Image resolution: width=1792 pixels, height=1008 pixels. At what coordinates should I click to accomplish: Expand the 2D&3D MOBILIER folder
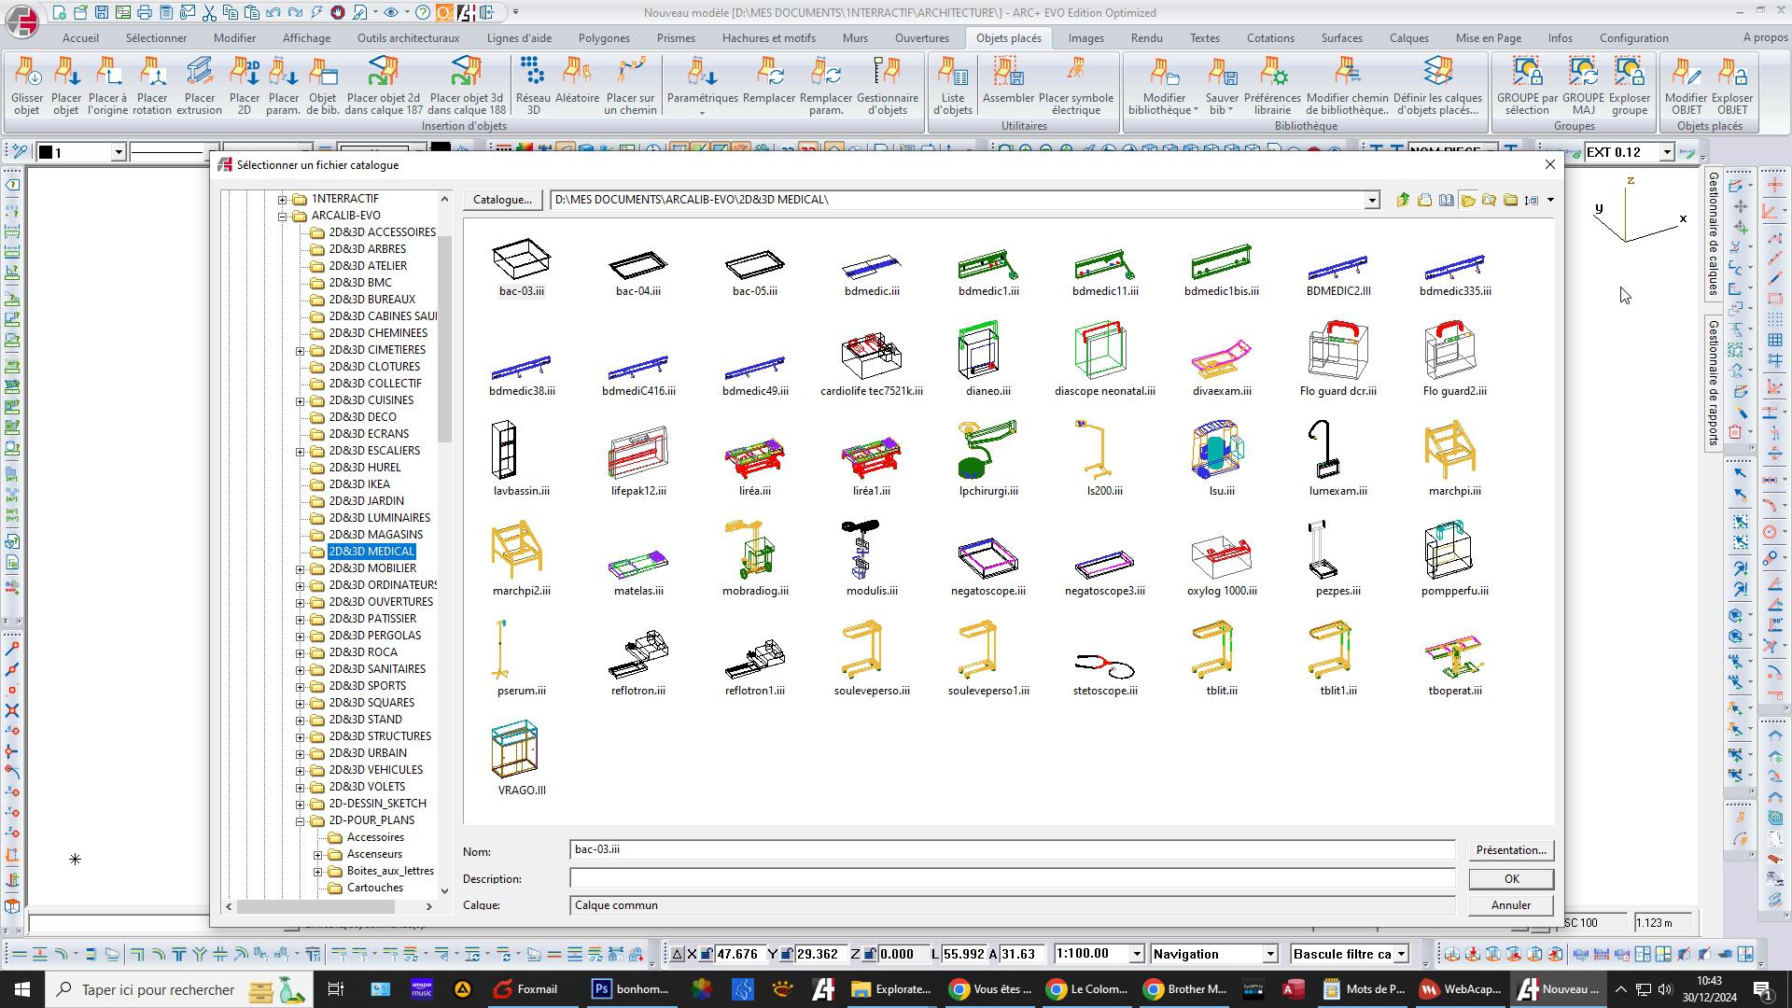tap(301, 568)
